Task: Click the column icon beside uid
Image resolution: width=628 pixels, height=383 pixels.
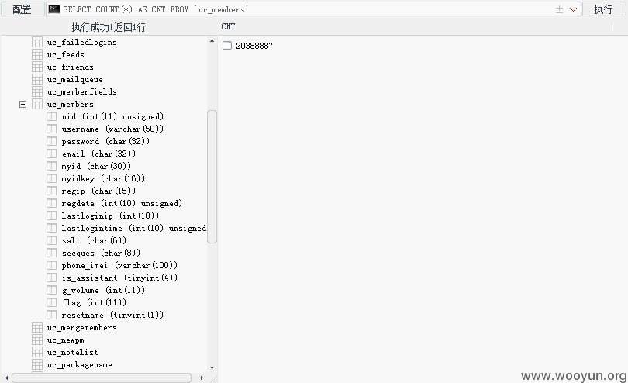Action: click(x=51, y=116)
